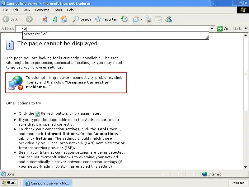Click the Links toolbar label
This screenshot has height=187, width=249.
click(238, 29)
